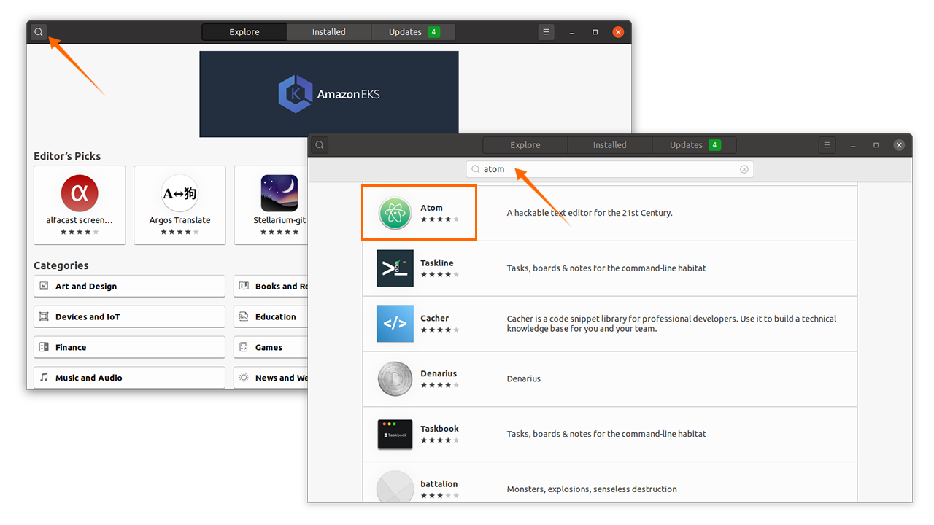The height and width of the screenshot is (525, 934).
Task: Select the Taskbook title in results
Action: pos(439,429)
